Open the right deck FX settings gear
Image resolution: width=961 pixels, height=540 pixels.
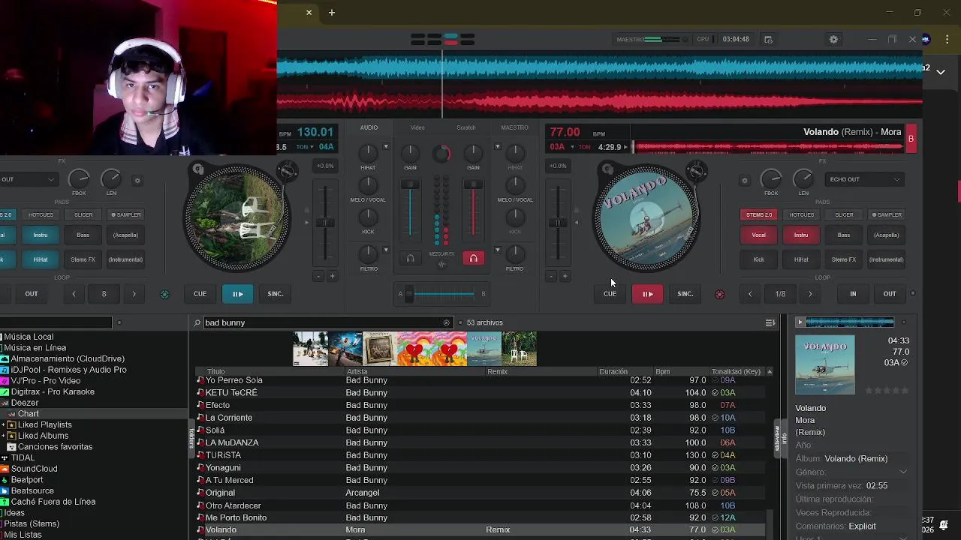click(x=744, y=180)
